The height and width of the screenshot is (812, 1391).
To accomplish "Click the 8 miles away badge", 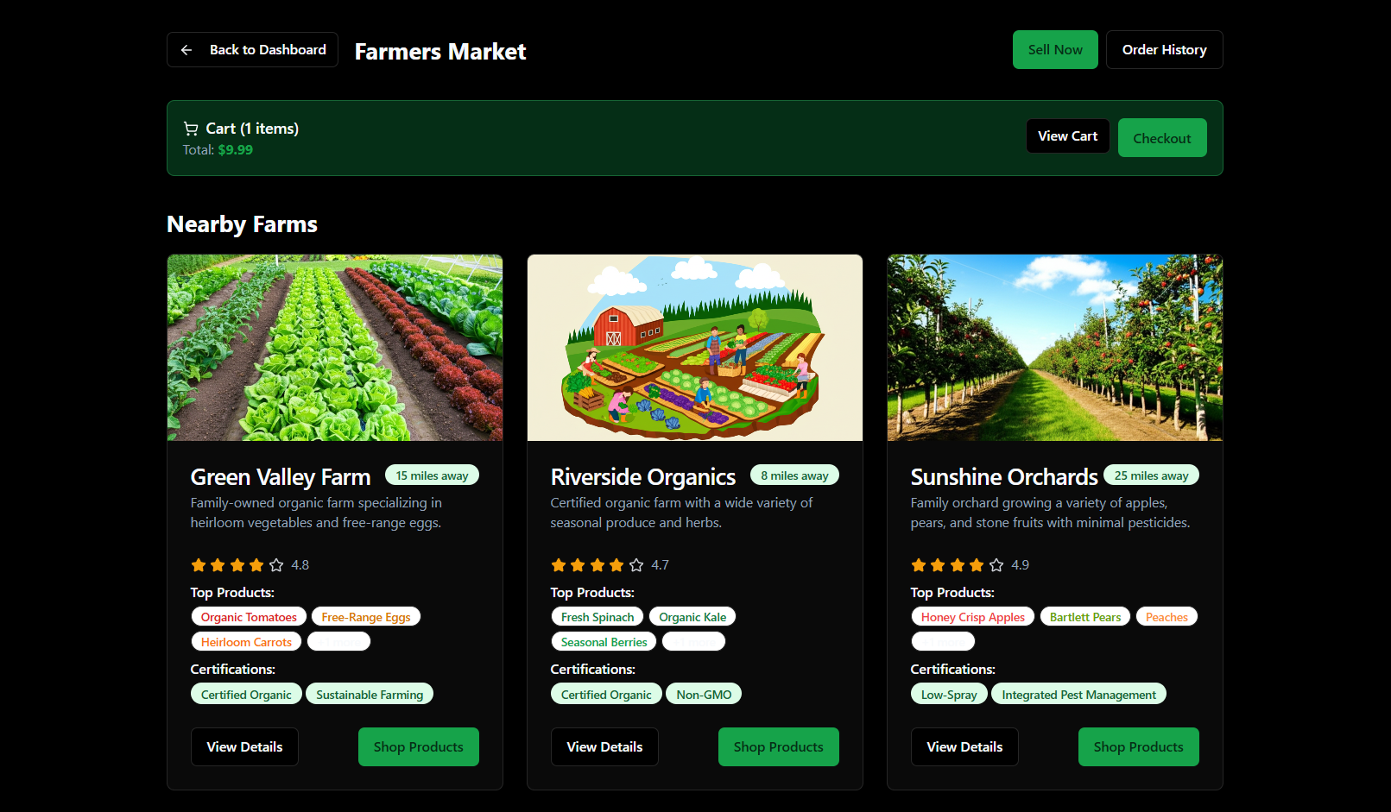I will tap(794, 475).
